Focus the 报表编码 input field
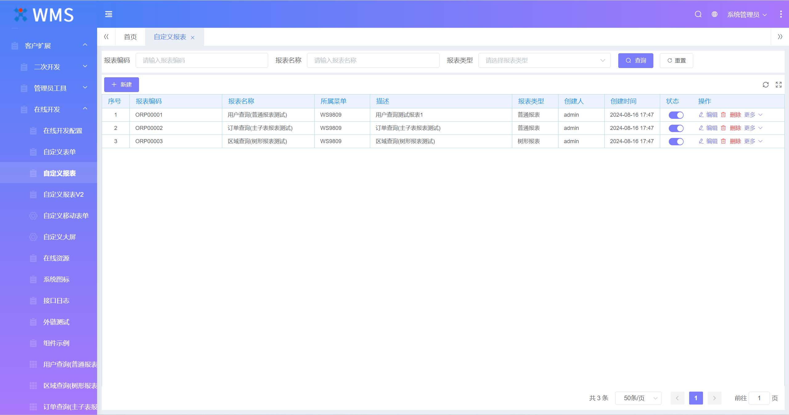789x415 pixels. click(x=202, y=60)
